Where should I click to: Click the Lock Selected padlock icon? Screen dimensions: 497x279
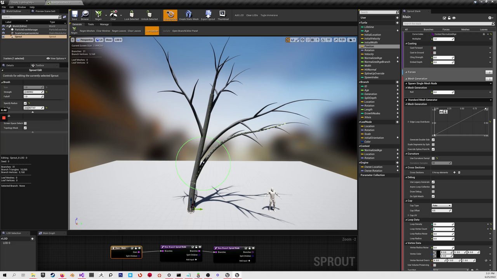(132, 15)
